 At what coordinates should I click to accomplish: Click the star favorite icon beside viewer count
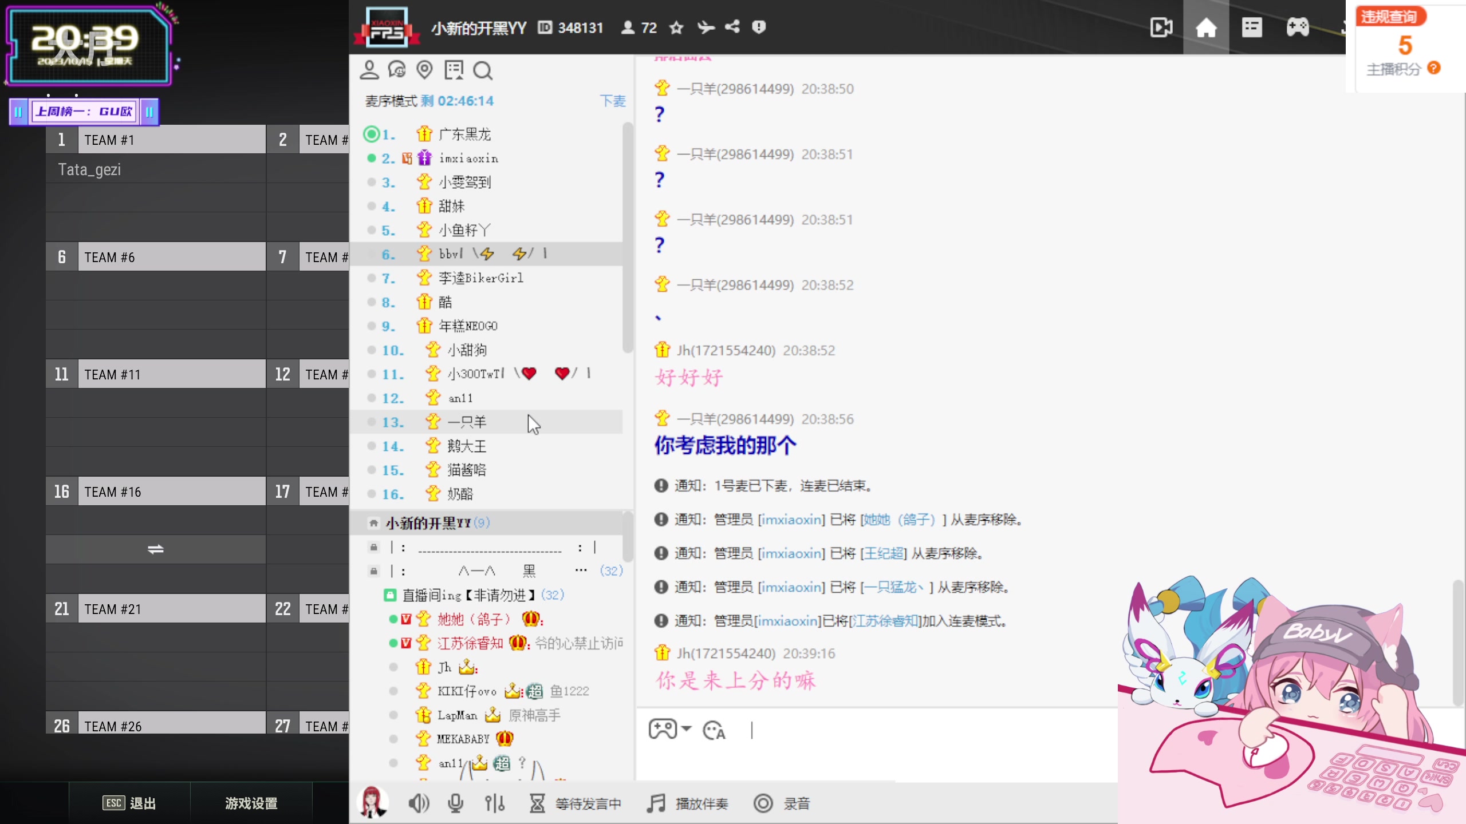point(676,27)
